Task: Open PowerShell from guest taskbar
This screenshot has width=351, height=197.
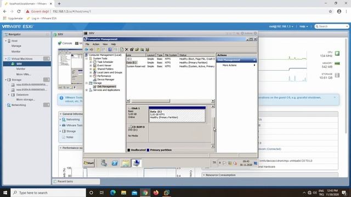Action: coord(115,163)
